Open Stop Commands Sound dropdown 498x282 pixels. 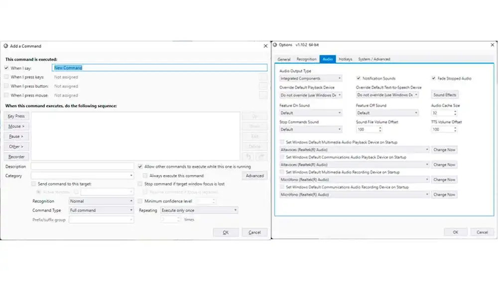310,129
